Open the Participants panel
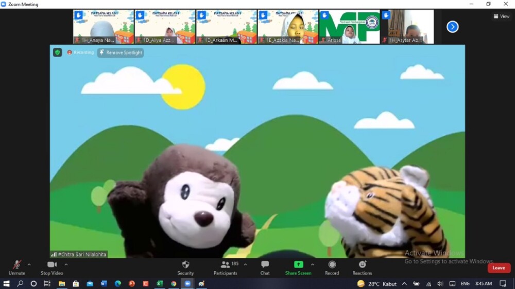515x289 pixels. pos(226,268)
